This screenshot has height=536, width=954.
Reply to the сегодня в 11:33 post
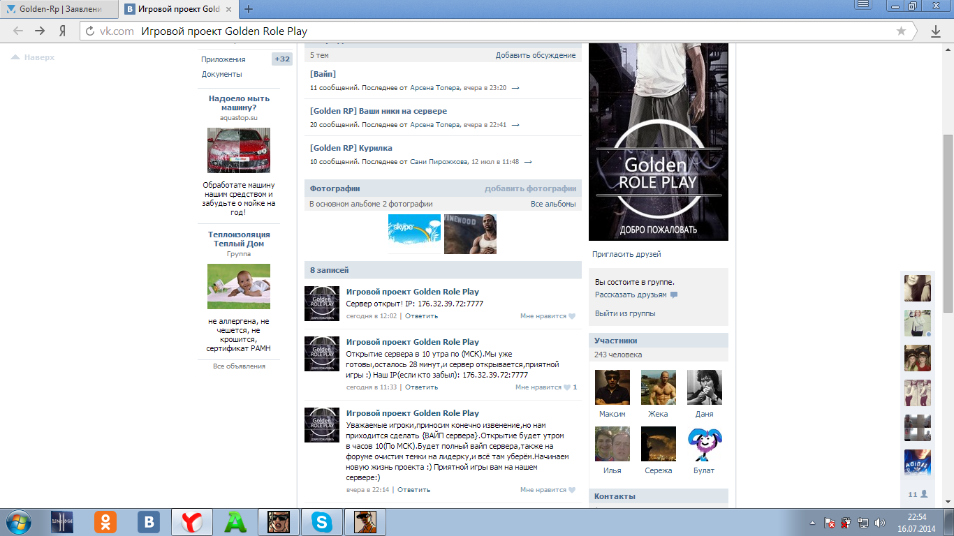coord(422,387)
